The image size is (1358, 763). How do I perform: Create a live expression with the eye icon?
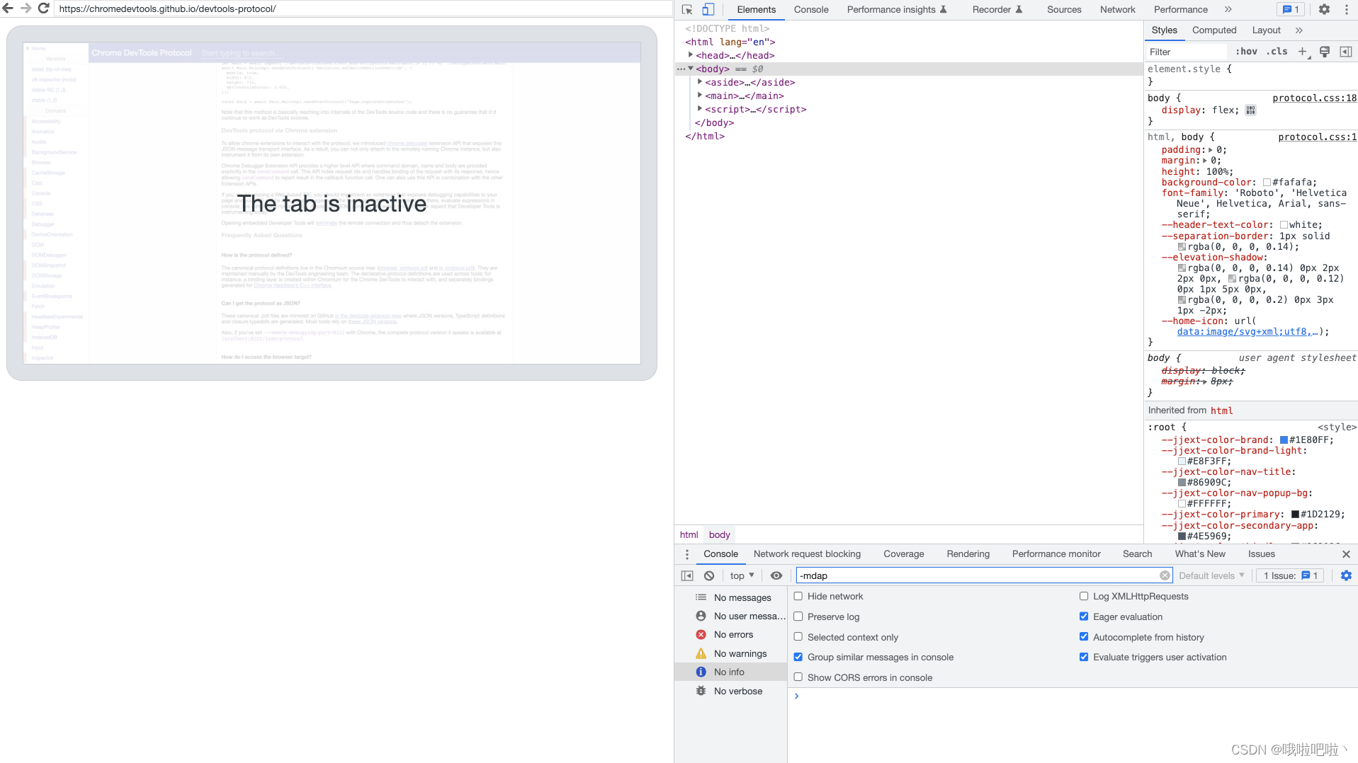click(776, 575)
